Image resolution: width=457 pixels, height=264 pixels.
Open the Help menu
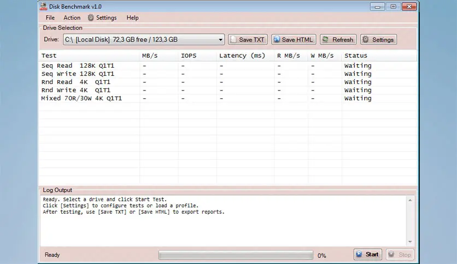132,18
